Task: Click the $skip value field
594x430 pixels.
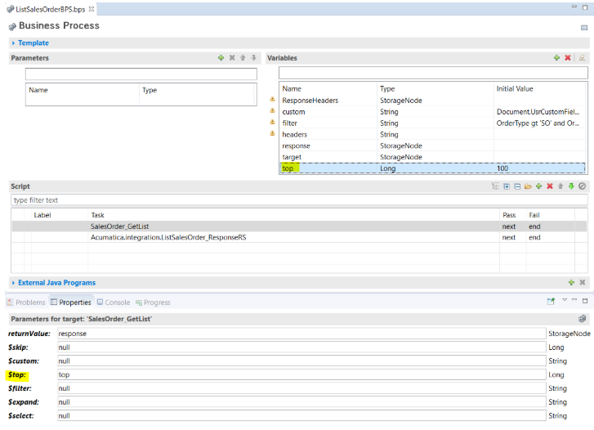Action: pyautogui.click(x=301, y=347)
